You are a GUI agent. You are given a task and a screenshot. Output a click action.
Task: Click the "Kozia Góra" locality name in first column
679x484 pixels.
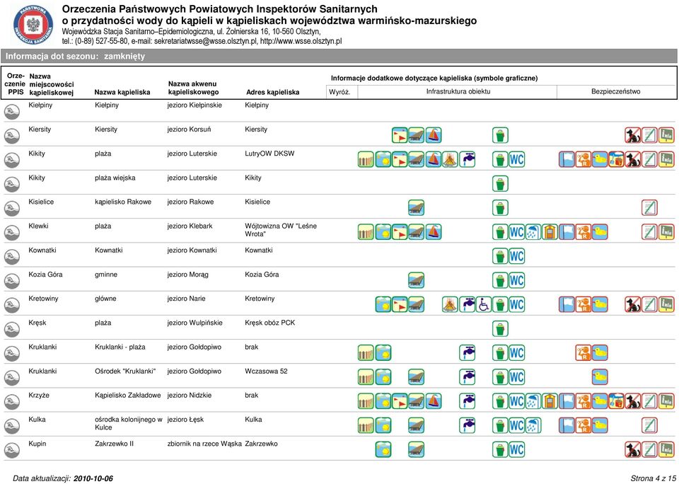[45, 275]
